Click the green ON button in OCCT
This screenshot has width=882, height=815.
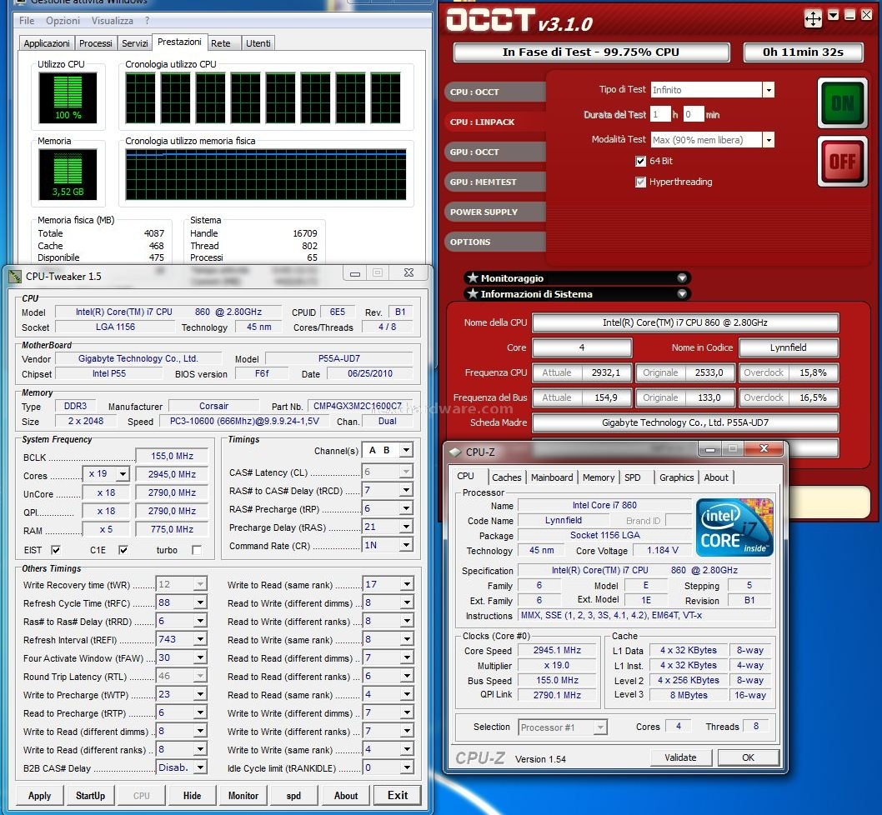842,103
